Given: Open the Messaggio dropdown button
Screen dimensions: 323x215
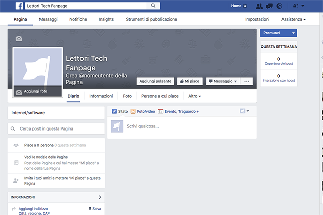Looking at the screenshot, I should click(x=223, y=81).
